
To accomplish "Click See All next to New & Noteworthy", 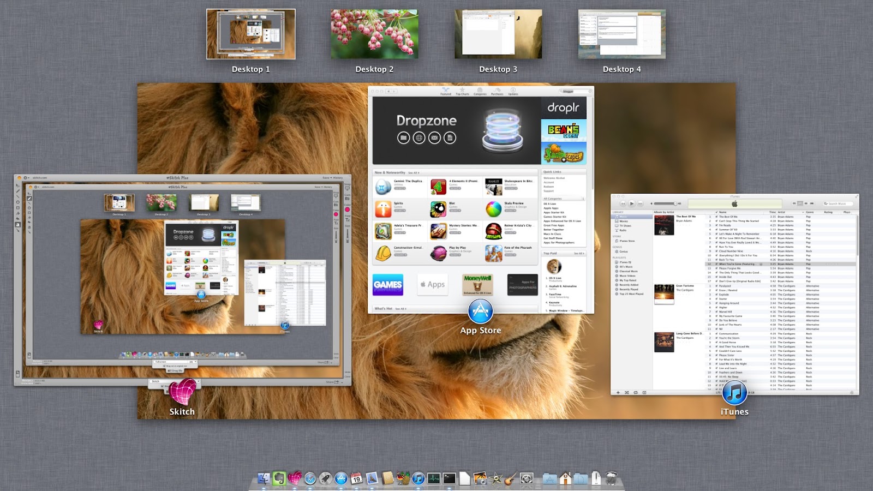I will click(412, 172).
